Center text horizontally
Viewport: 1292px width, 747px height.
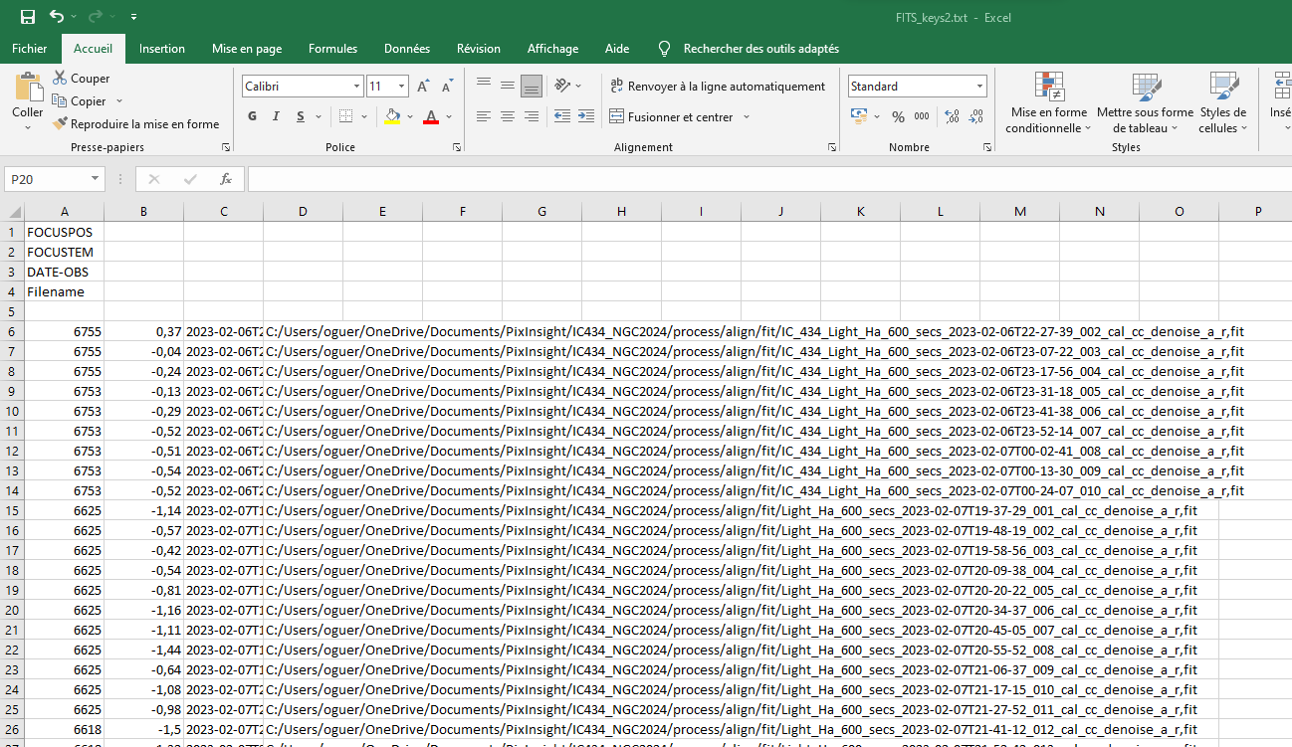pyautogui.click(x=508, y=116)
